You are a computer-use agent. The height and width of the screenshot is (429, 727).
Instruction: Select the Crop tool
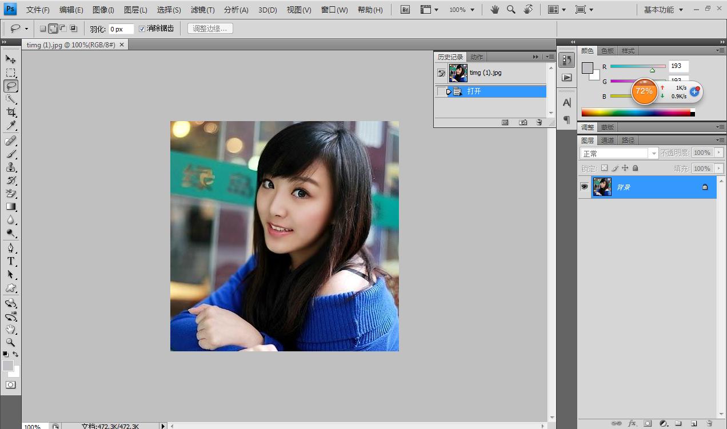tap(11, 113)
